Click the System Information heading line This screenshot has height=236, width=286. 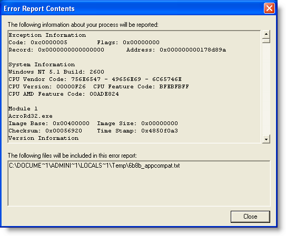pyautogui.click(x=42, y=65)
